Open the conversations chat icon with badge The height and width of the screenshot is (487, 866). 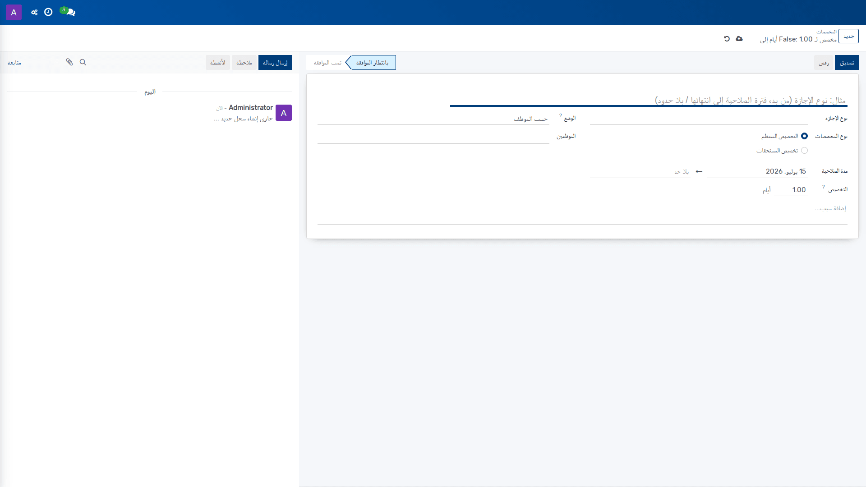tap(68, 12)
